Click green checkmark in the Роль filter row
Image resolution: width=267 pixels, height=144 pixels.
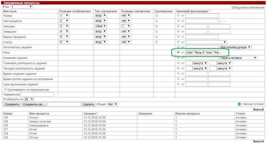pos(183,53)
